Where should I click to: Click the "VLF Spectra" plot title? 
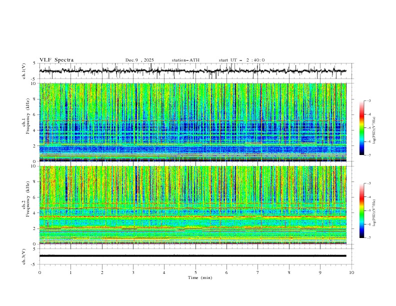[56, 60]
